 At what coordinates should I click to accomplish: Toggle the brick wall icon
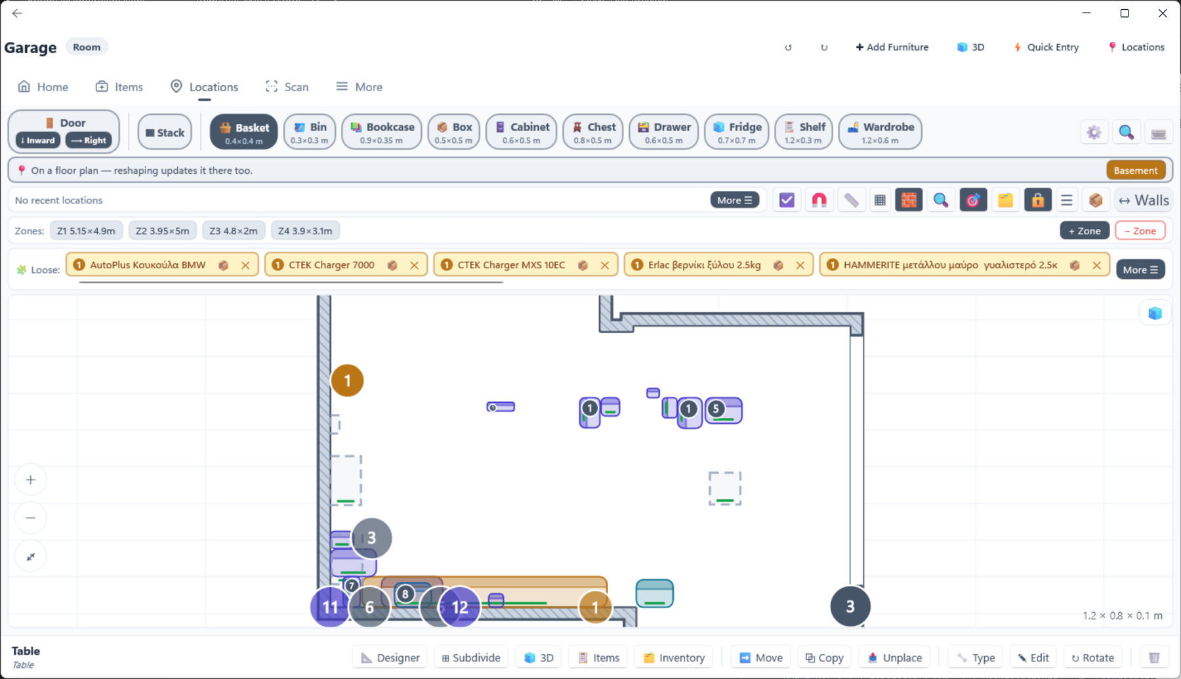[x=909, y=200]
